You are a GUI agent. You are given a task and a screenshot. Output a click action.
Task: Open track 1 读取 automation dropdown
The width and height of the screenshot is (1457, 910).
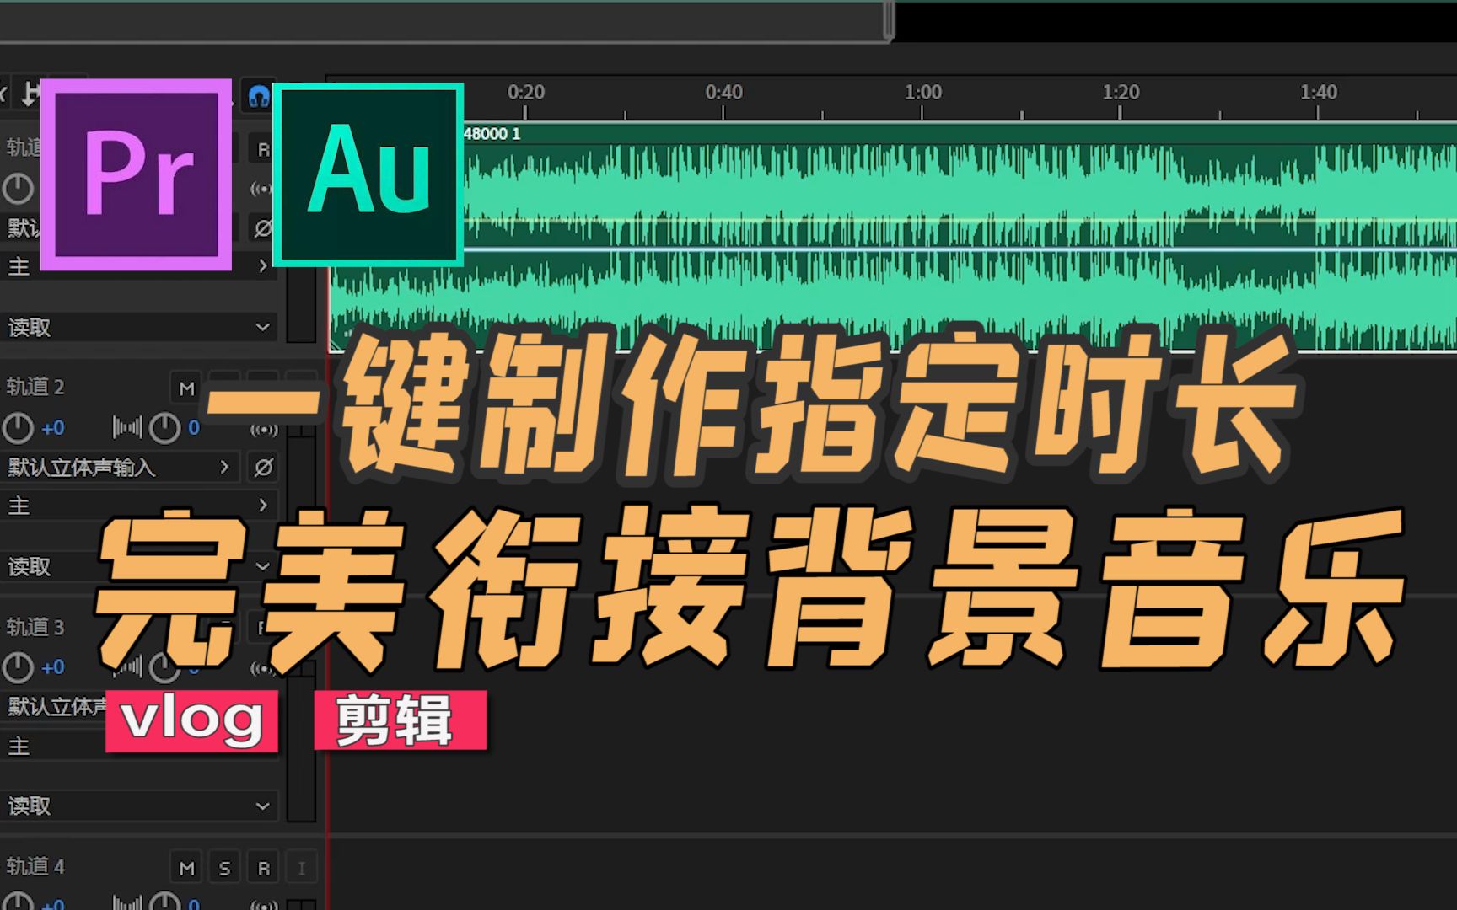click(139, 327)
